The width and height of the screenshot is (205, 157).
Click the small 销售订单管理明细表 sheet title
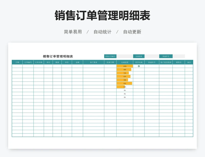[x=58, y=56]
